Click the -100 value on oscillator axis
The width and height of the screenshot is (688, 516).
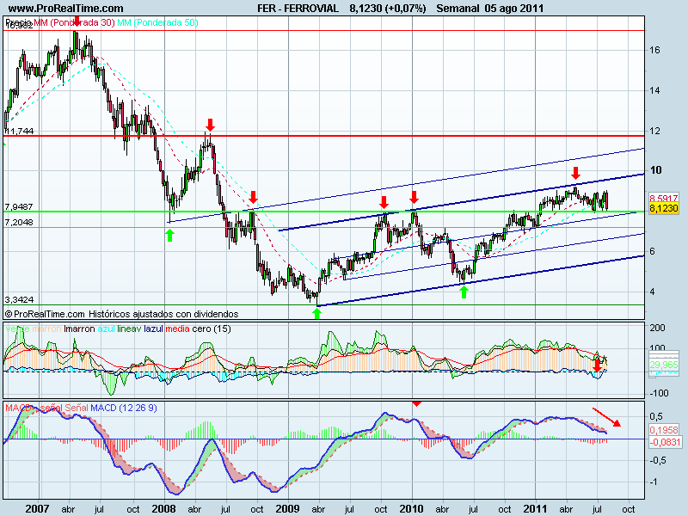[x=659, y=393]
